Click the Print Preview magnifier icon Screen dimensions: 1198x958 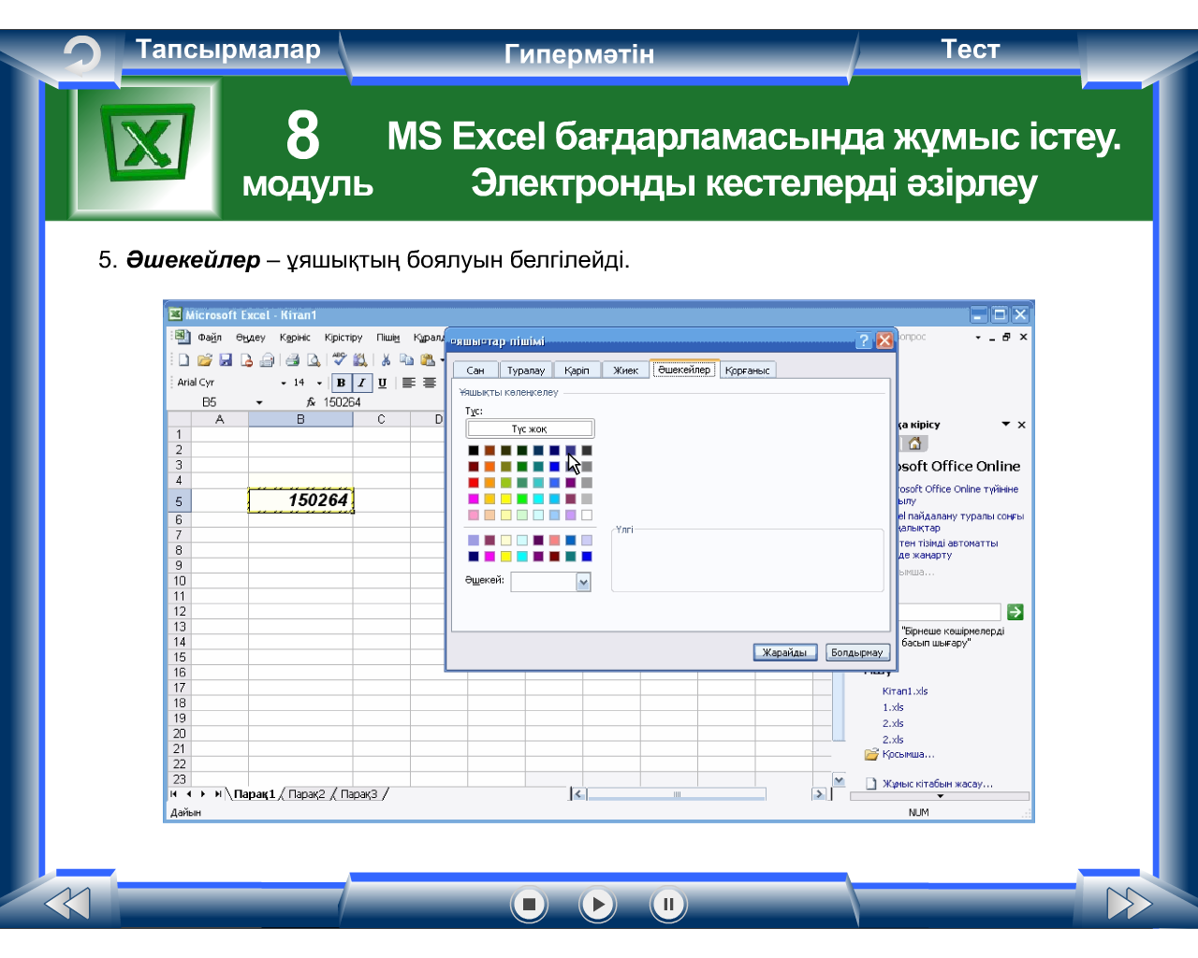coord(314,359)
